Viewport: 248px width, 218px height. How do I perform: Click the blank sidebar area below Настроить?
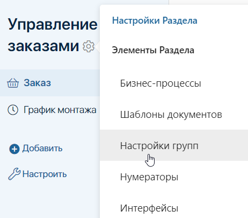pyautogui.click(x=50, y=199)
